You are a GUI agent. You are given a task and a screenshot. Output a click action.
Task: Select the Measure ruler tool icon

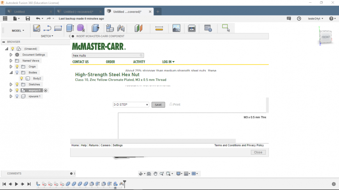pos(159,28)
